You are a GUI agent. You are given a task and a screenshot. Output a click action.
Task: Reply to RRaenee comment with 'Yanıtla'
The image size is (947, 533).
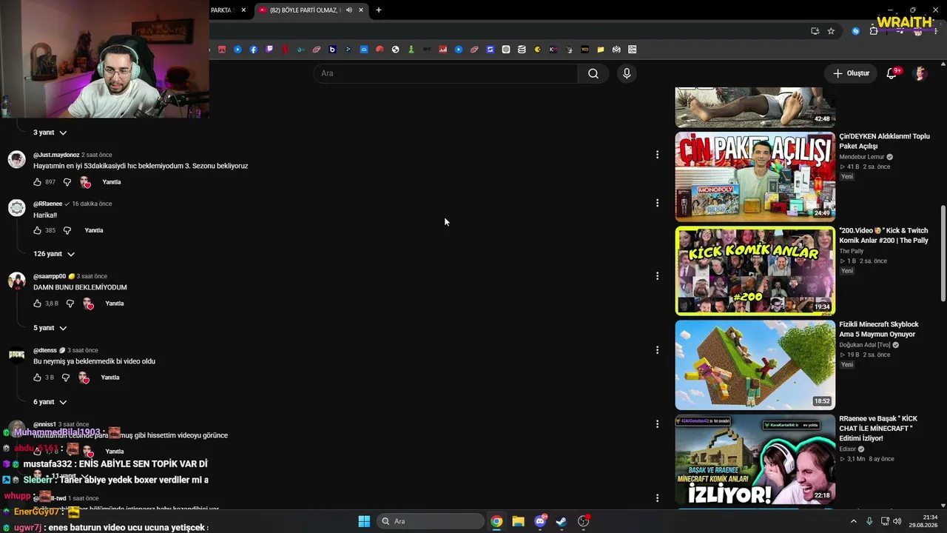[x=94, y=230]
